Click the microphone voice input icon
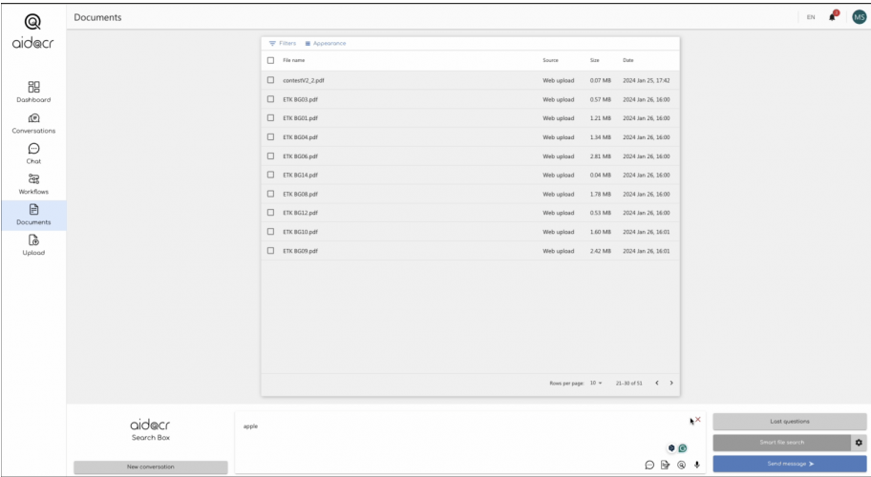 click(x=696, y=465)
